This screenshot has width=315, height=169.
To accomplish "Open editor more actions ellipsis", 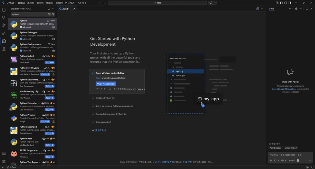I will (x=262, y=9).
